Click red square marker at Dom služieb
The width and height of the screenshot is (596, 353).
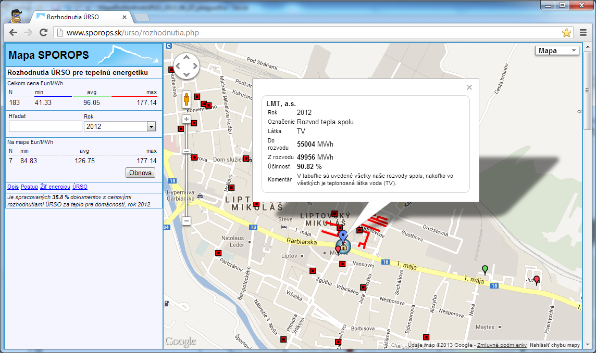(246, 159)
